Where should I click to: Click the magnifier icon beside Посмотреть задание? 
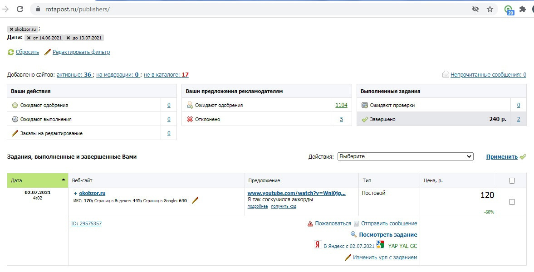[354, 234]
